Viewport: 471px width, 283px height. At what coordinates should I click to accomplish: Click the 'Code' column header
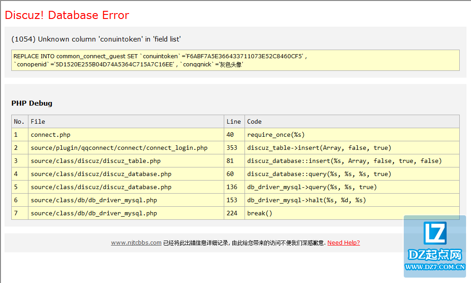[x=352, y=122]
